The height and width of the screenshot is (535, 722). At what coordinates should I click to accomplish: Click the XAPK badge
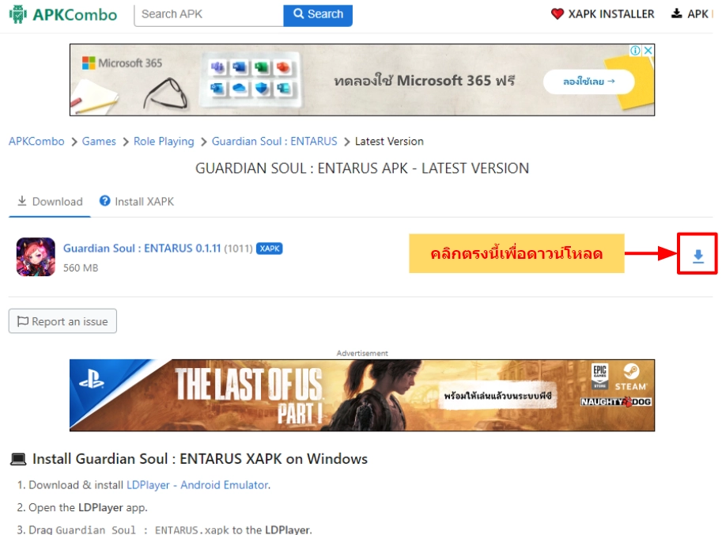point(270,249)
